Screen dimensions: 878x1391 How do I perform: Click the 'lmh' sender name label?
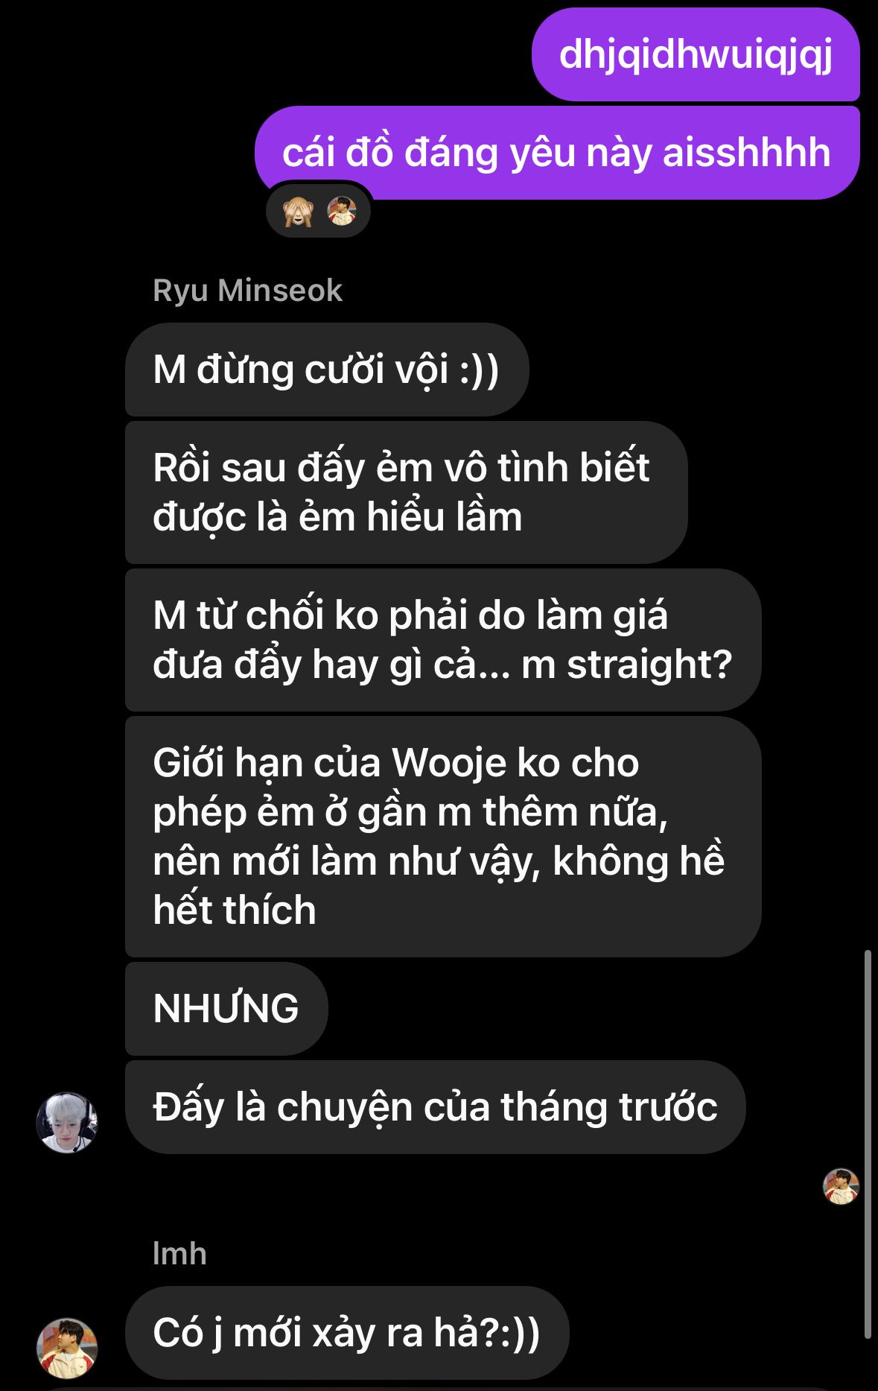click(x=179, y=1254)
